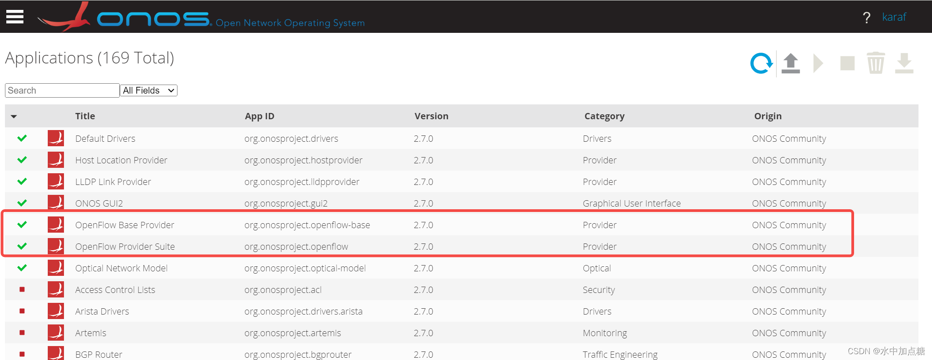Click org.onosproject.openflow-base app ID
This screenshot has width=932, height=360.
(x=307, y=225)
